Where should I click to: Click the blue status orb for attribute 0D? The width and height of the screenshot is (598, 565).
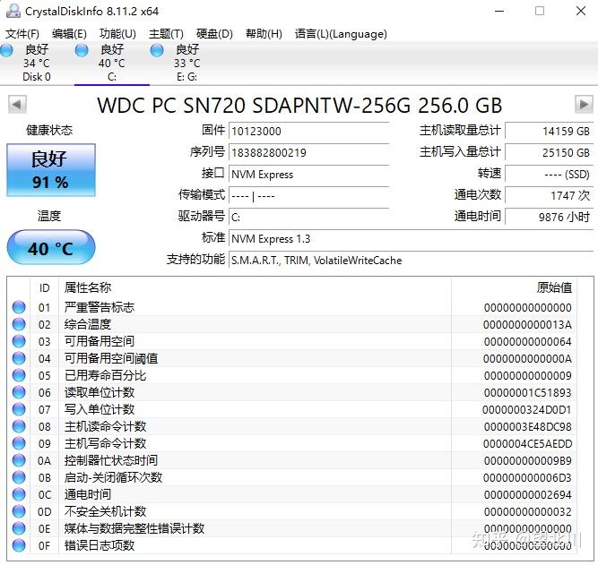(x=19, y=511)
